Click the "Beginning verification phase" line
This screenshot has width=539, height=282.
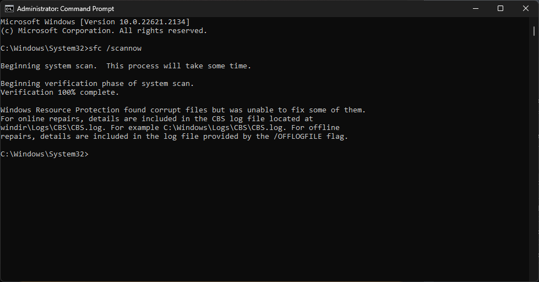pos(97,84)
